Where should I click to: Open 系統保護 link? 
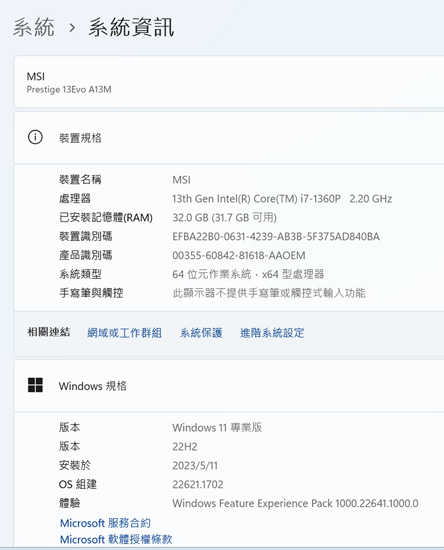(x=201, y=332)
